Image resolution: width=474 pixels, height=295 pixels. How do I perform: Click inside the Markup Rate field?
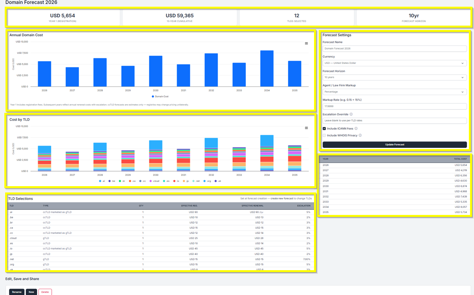click(x=394, y=106)
